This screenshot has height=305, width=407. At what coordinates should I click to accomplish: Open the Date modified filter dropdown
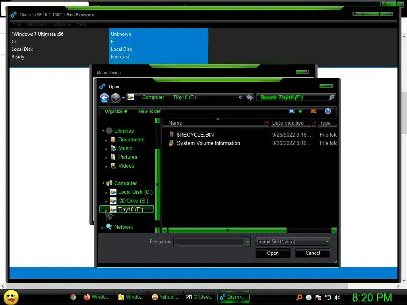[x=314, y=123]
